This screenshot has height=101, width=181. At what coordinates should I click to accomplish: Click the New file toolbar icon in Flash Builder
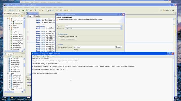(x=6, y=10)
